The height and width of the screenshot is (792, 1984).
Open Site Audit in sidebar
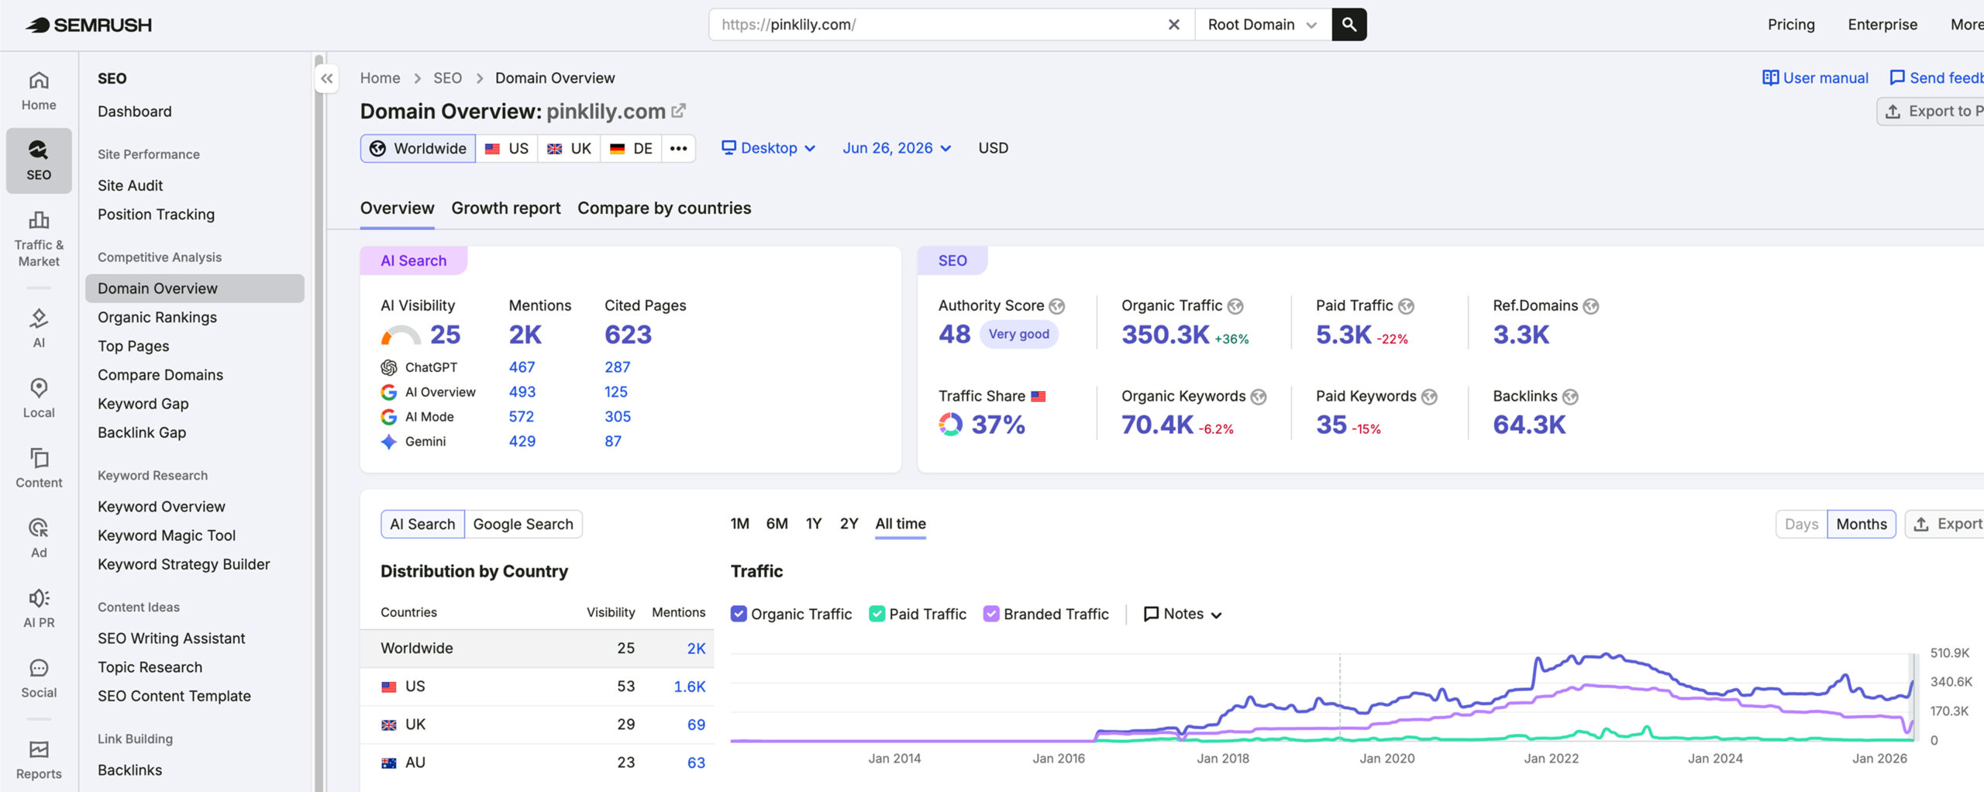(x=130, y=185)
